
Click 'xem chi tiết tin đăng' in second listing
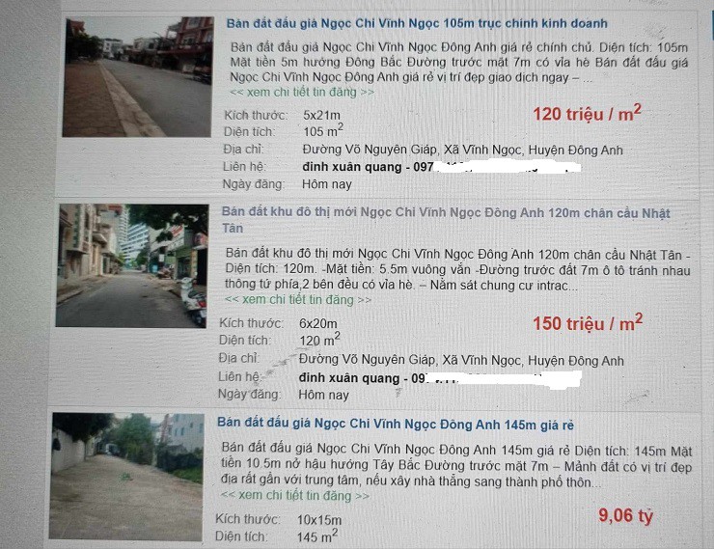[298, 299]
